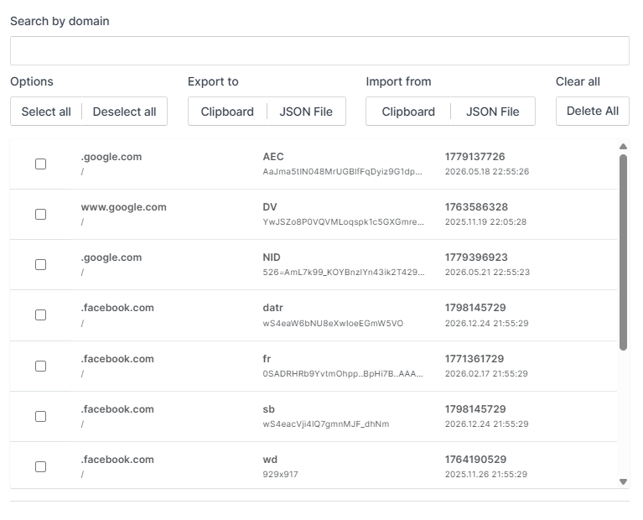Export cookies to JSON File

306,112
